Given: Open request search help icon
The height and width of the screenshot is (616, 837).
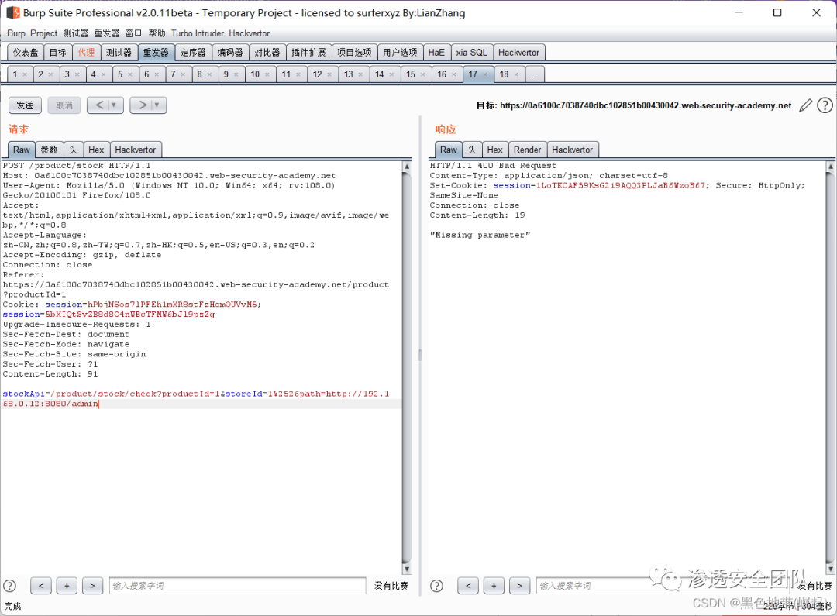Looking at the screenshot, I should tap(9, 586).
